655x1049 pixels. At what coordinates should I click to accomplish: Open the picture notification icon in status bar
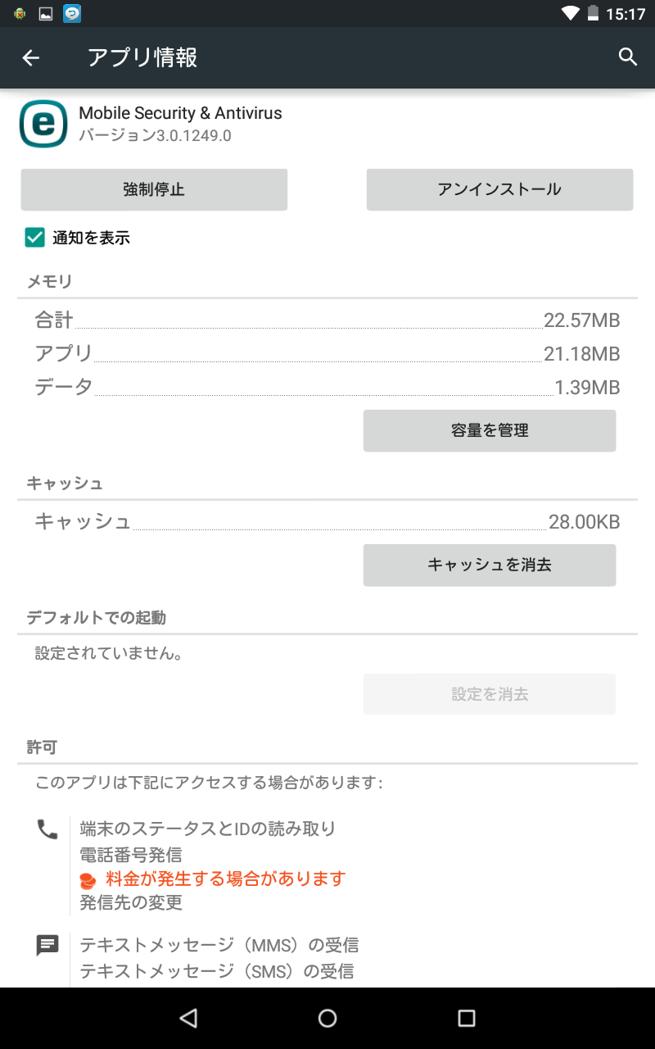(46, 14)
